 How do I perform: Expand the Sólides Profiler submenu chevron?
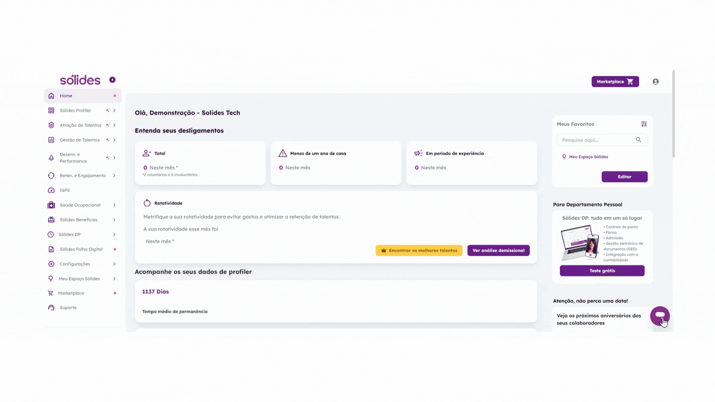click(x=114, y=111)
